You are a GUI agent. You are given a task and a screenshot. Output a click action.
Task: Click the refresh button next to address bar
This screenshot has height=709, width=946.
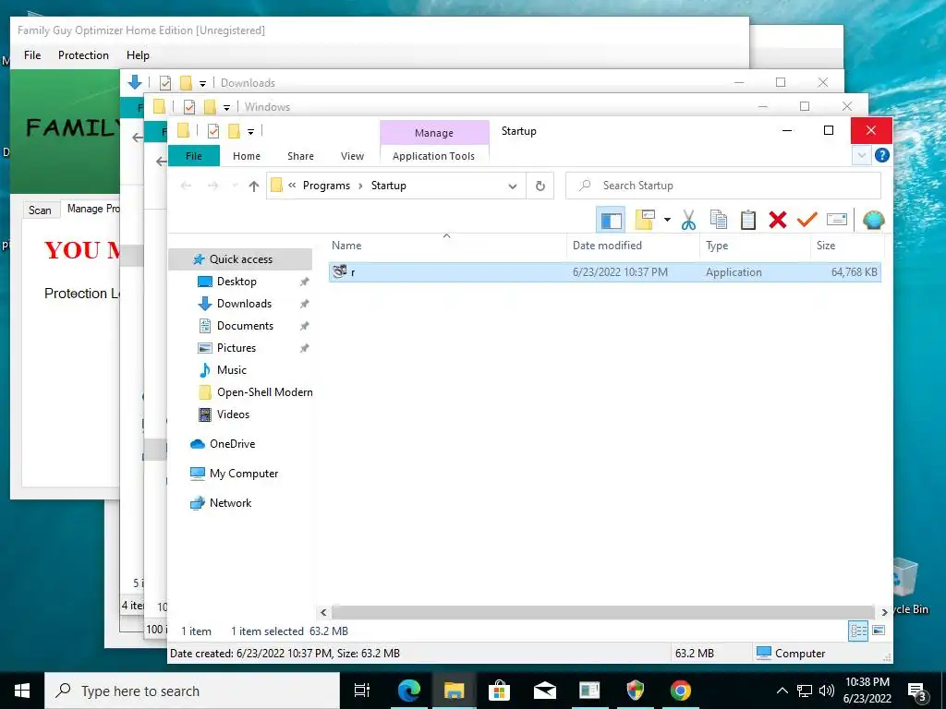point(540,186)
